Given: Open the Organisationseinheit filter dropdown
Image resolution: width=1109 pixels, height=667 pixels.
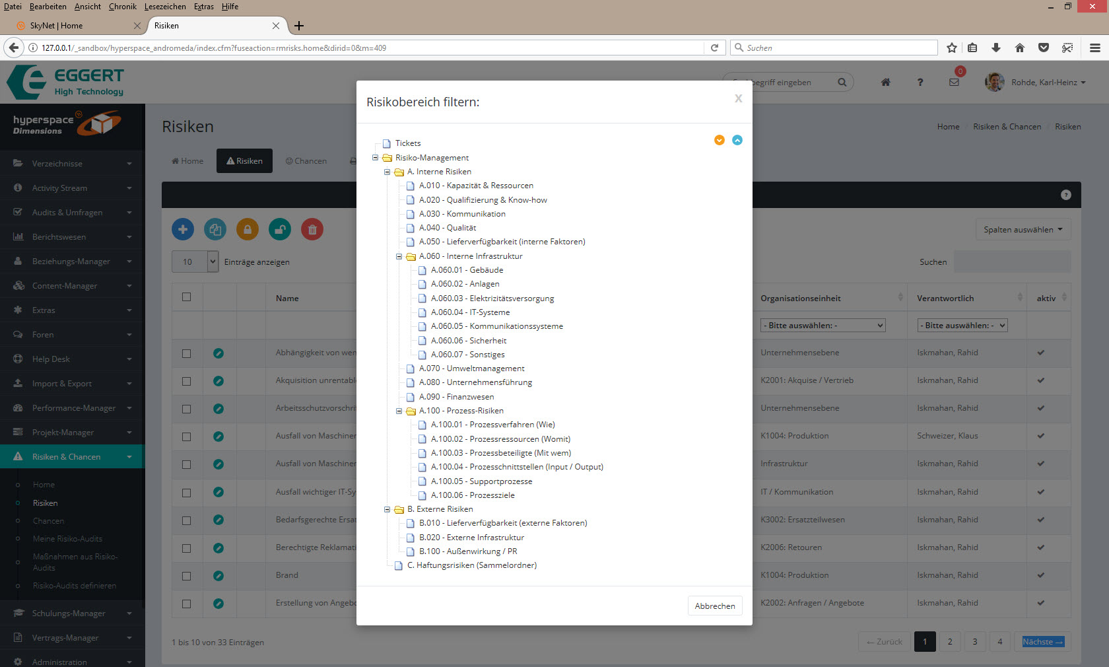Looking at the screenshot, I should click(823, 326).
